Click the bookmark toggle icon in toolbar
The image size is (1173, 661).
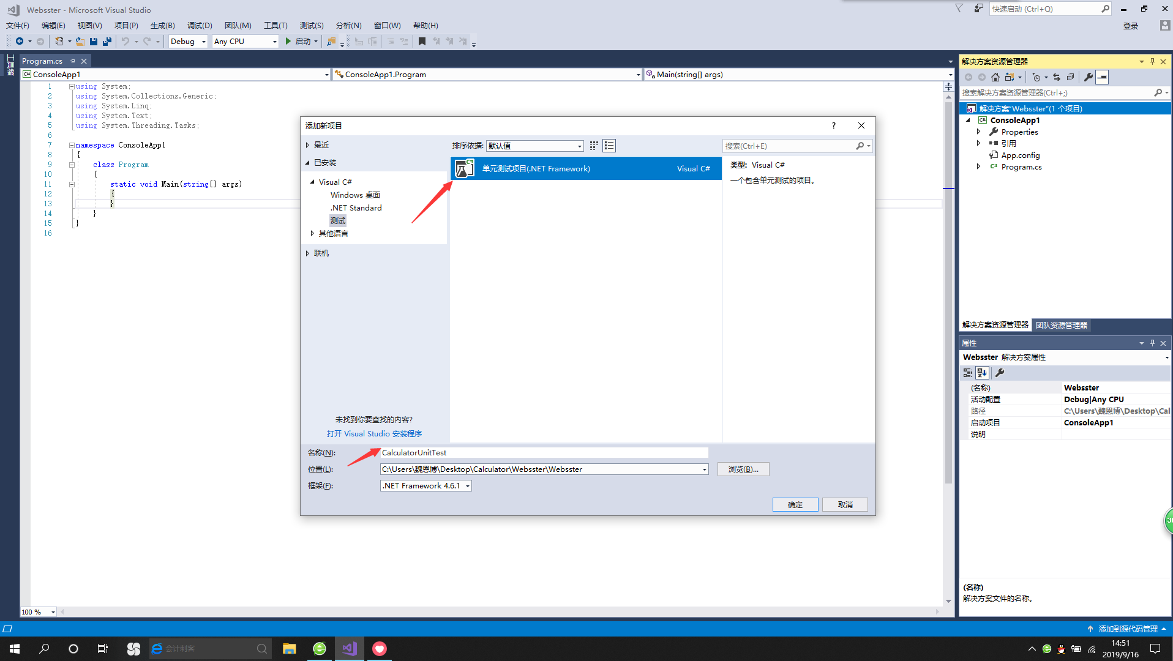[x=422, y=41]
